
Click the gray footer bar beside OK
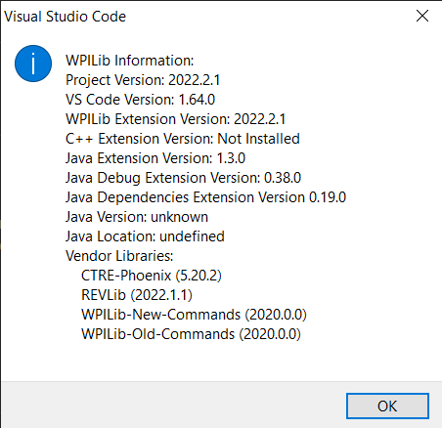(x=173, y=405)
